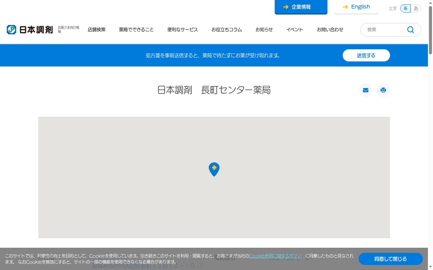This screenshot has width=433, height=270.
Task: Click the magnifier search icon
Action: pyautogui.click(x=411, y=30)
